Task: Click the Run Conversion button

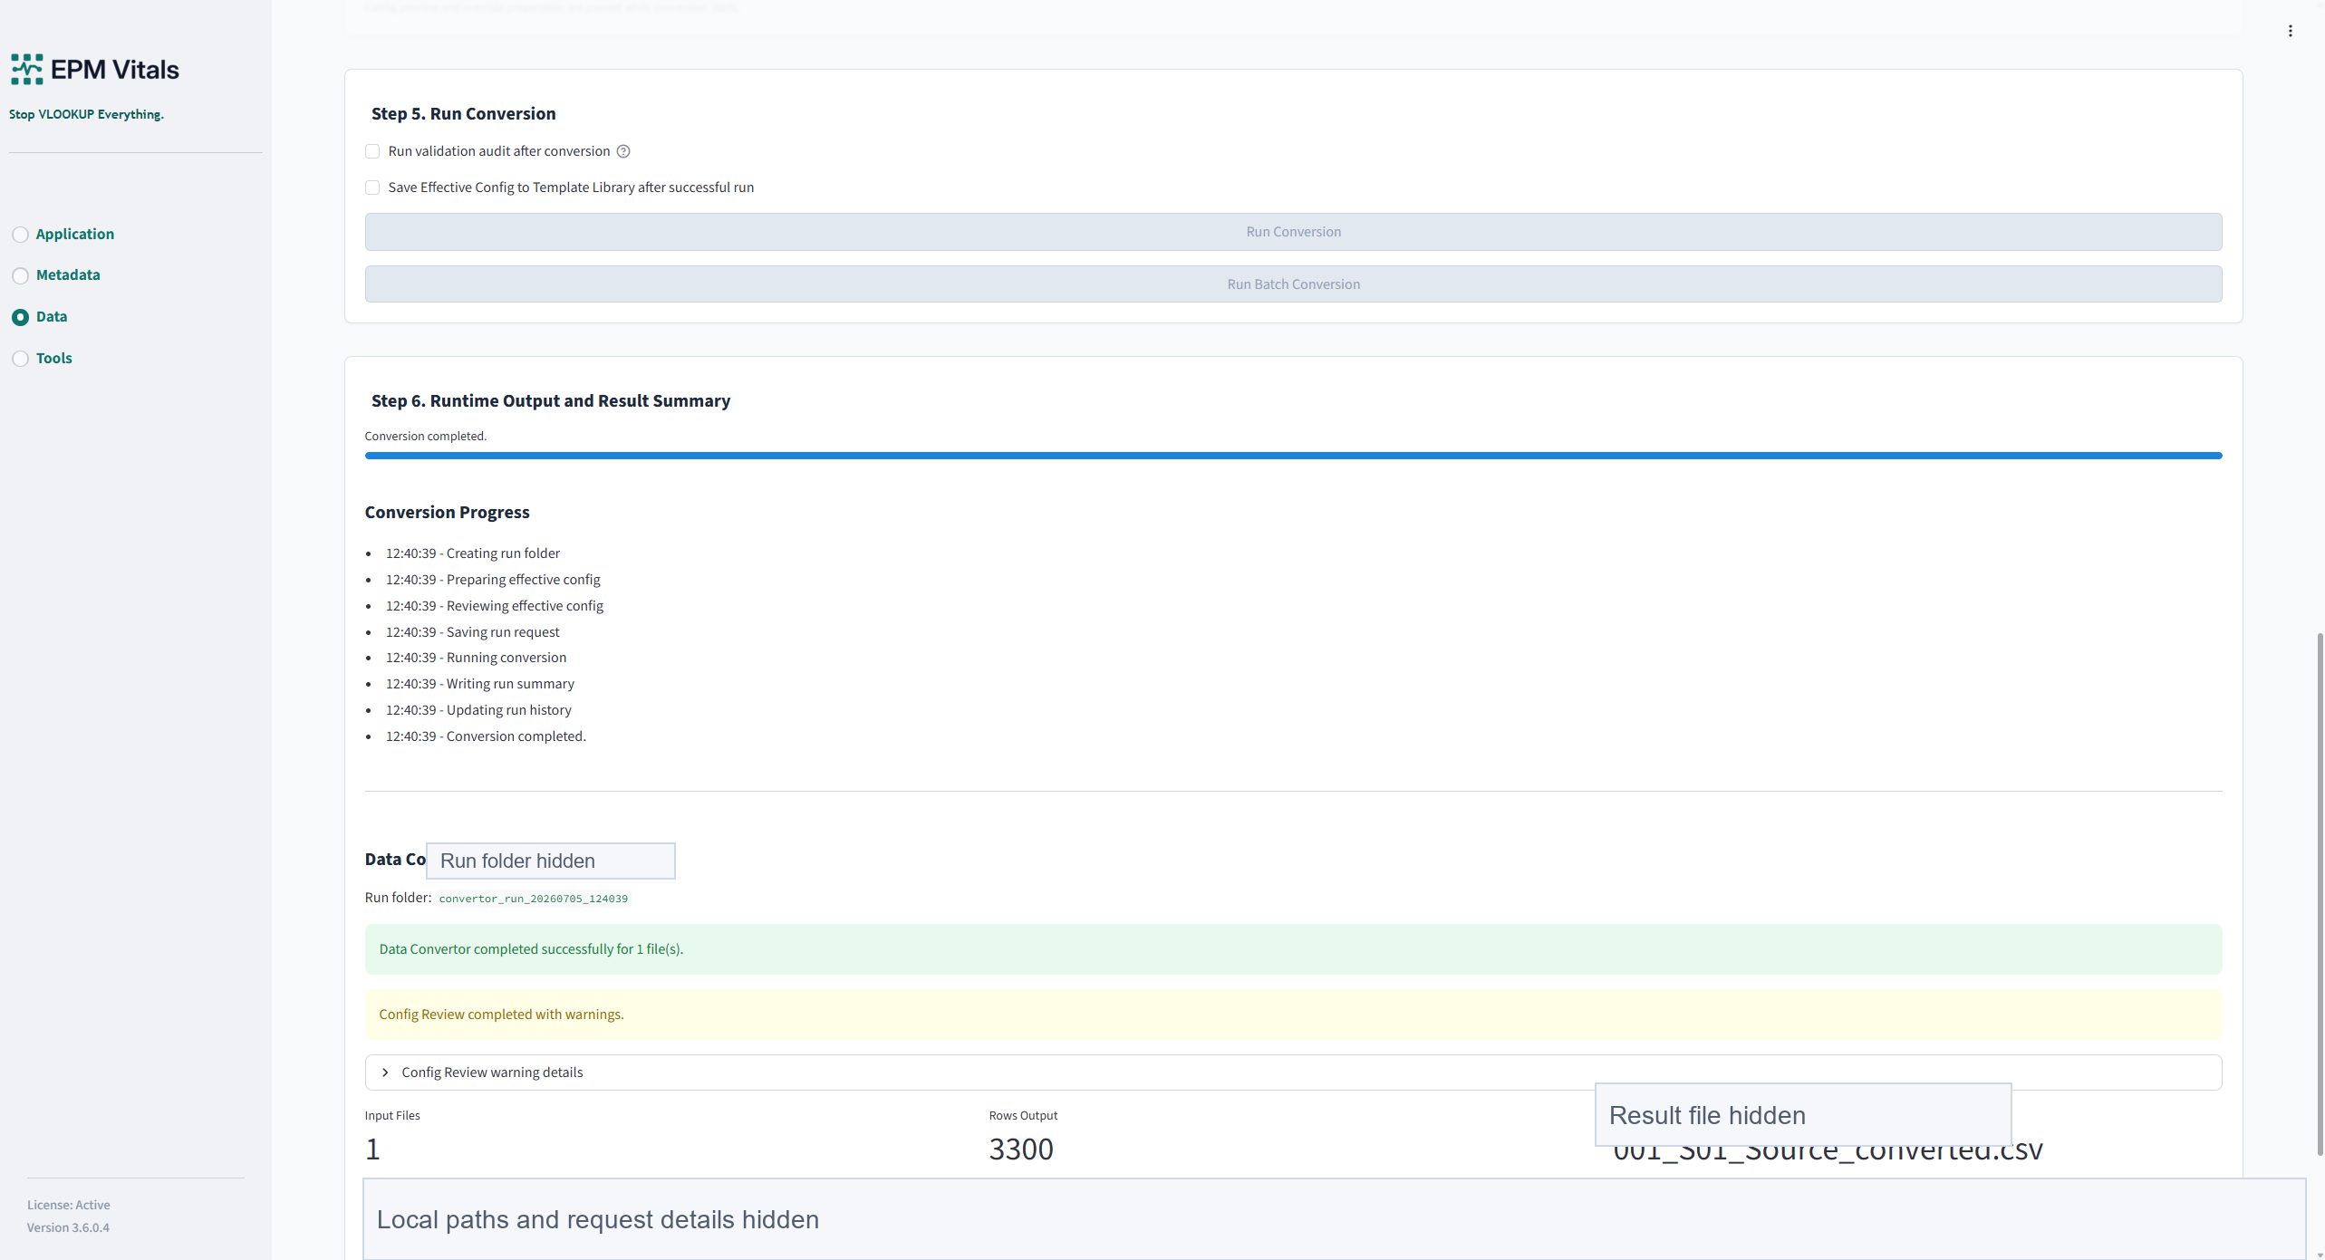Action: (1293, 232)
